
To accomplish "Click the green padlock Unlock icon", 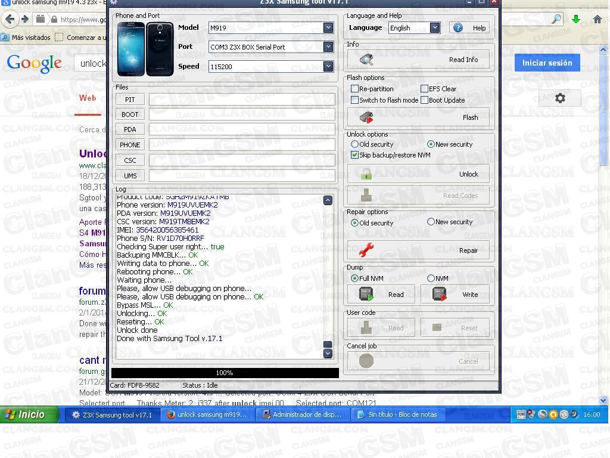I will tap(366, 174).
